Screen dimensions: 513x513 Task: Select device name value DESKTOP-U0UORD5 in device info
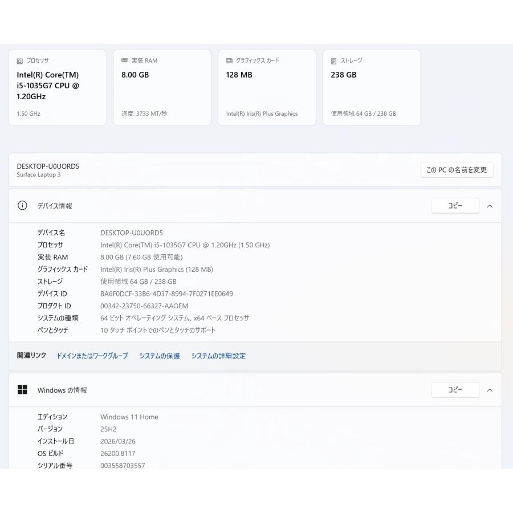click(132, 233)
